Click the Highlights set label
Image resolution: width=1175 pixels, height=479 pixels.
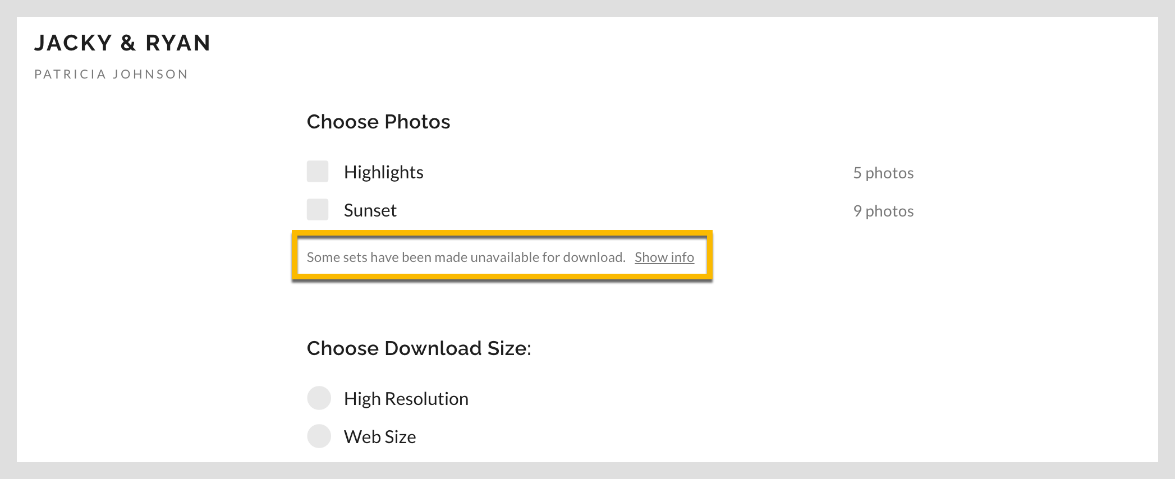click(383, 172)
